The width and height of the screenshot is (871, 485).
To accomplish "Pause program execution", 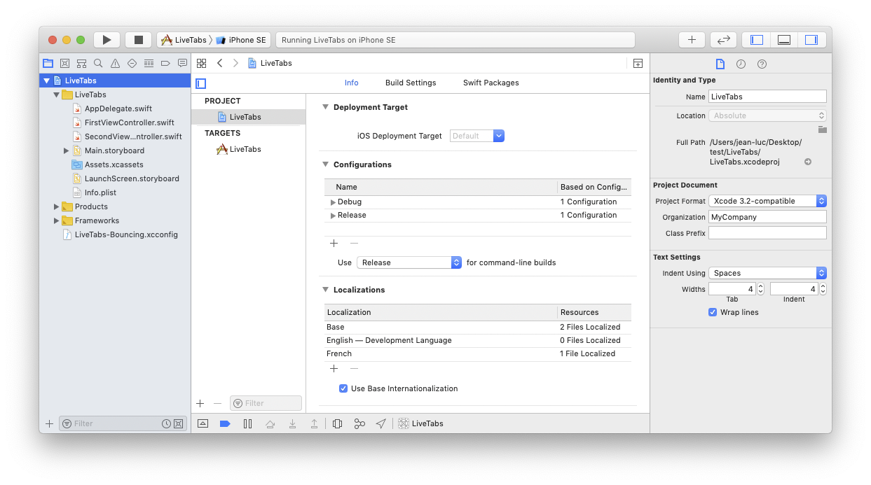I will 247,423.
